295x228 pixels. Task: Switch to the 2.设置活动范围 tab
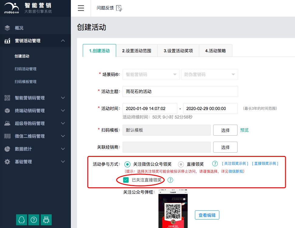137,50
